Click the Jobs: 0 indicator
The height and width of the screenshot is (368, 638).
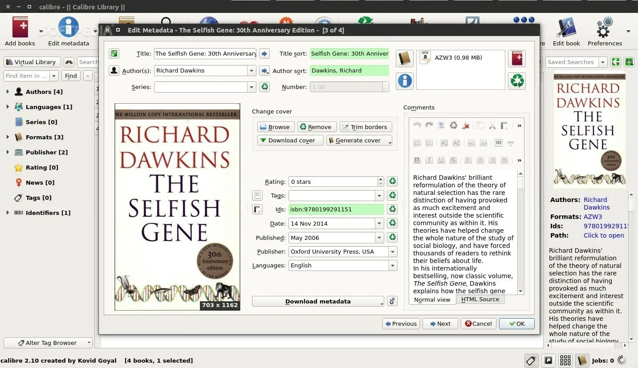click(603, 360)
